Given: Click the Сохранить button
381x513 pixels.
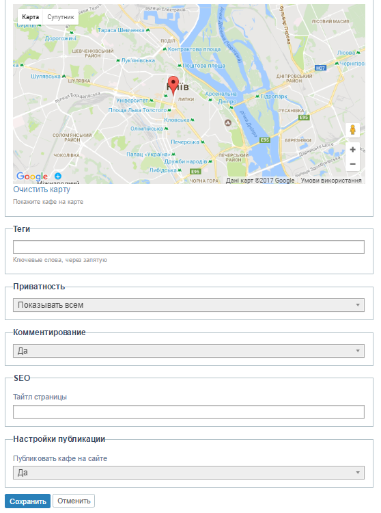Looking at the screenshot, I should [x=28, y=501].
